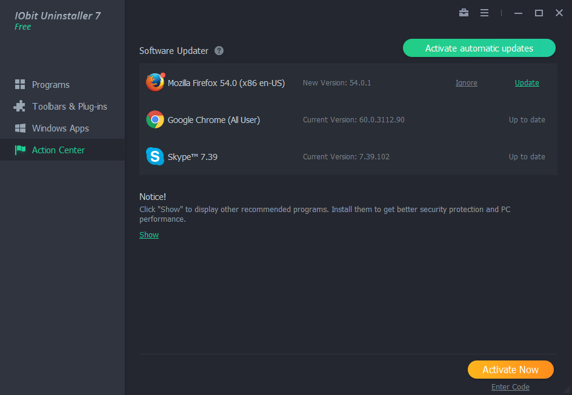Image resolution: width=572 pixels, height=395 pixels.
Task: Open the Programs section
Action: [x=62, y=84]
